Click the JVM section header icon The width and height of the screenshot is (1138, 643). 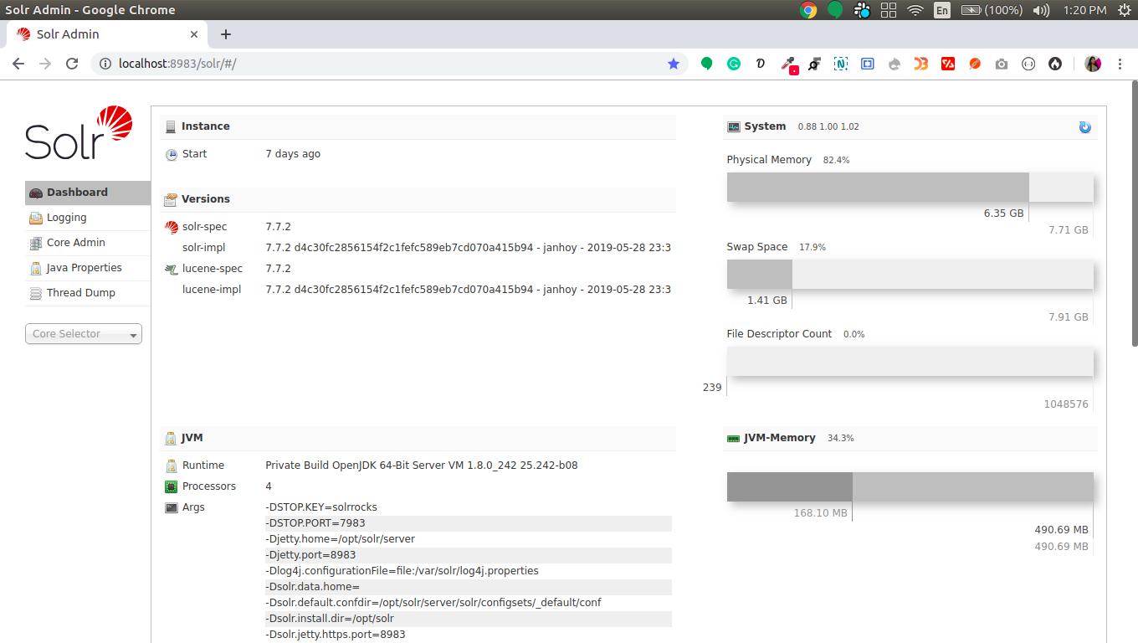172,437
